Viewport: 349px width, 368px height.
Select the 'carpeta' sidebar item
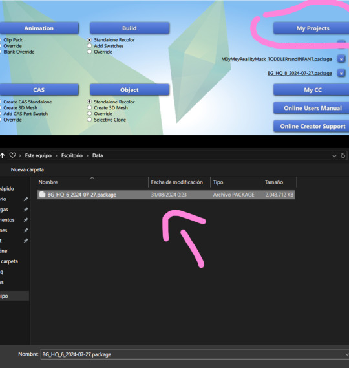(x=9, y=261)
